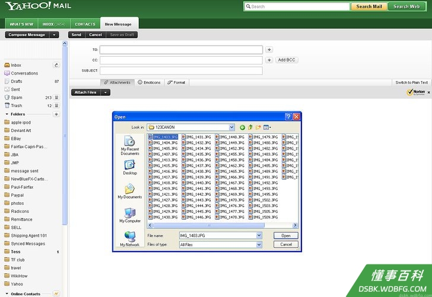
Task: Click Cancel in the compose toolbar
Action: (96, 35)
